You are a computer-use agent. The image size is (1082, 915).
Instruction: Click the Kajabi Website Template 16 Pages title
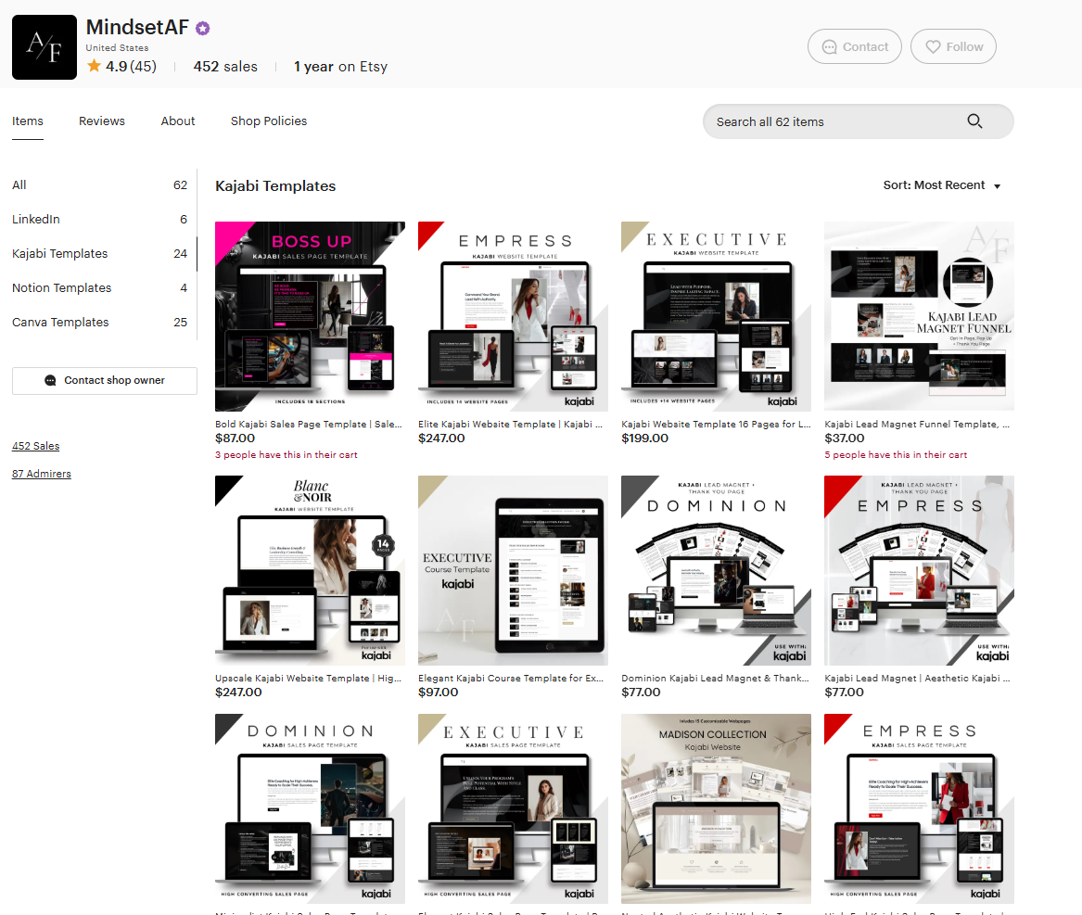click(716, 425)
